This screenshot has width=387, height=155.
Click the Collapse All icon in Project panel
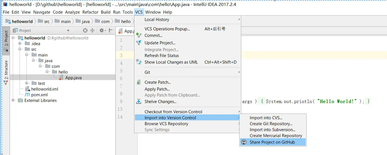pos(92,30)
